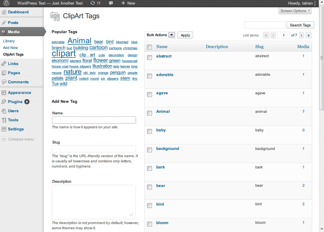Viewport: 324px width, 232px height.
Task: Tick the checkbox for the Animal tag
Action: [x=150, y=113]
